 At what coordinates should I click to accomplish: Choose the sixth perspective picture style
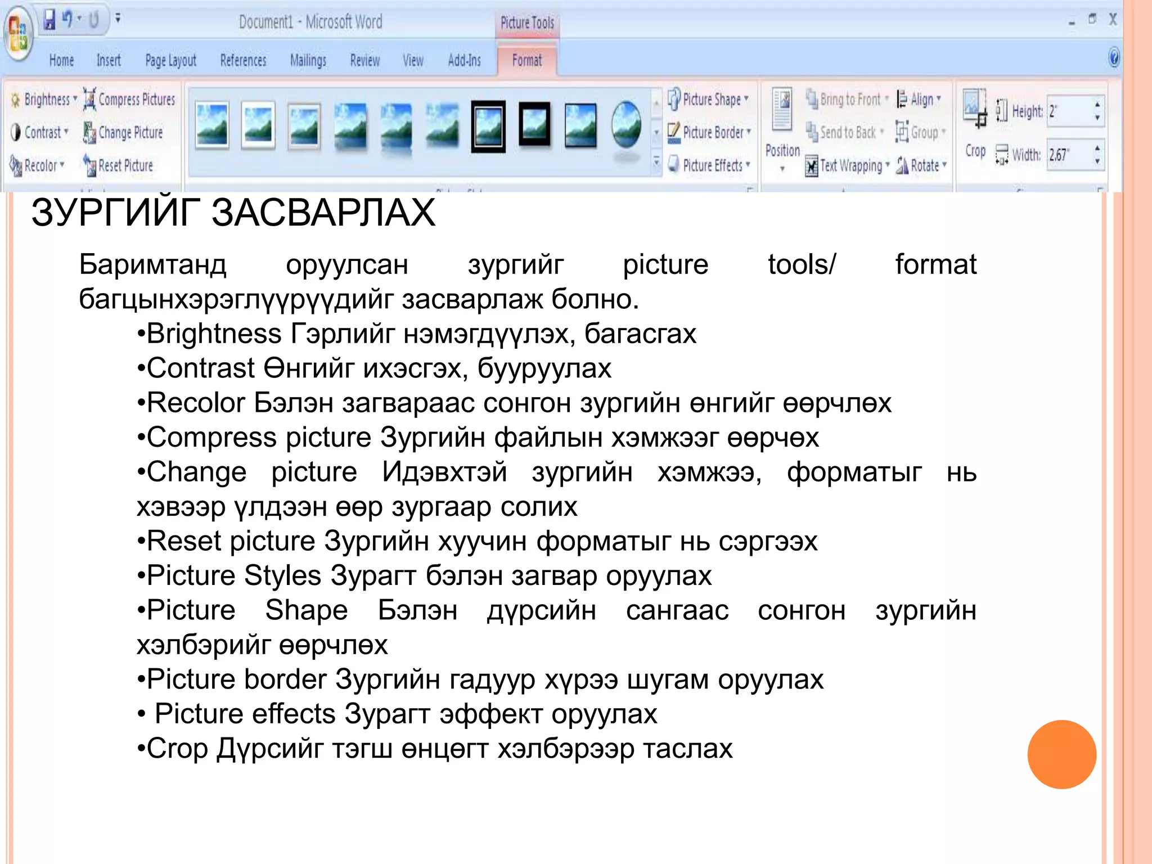pos(443,127)
